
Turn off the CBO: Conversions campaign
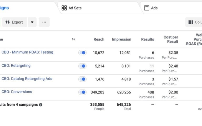[x=83, y=92]
